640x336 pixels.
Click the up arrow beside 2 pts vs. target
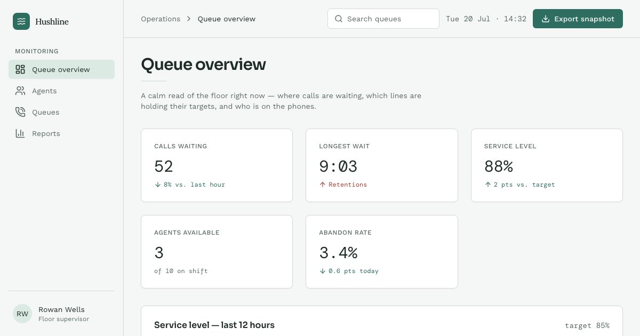coord(487,185)
